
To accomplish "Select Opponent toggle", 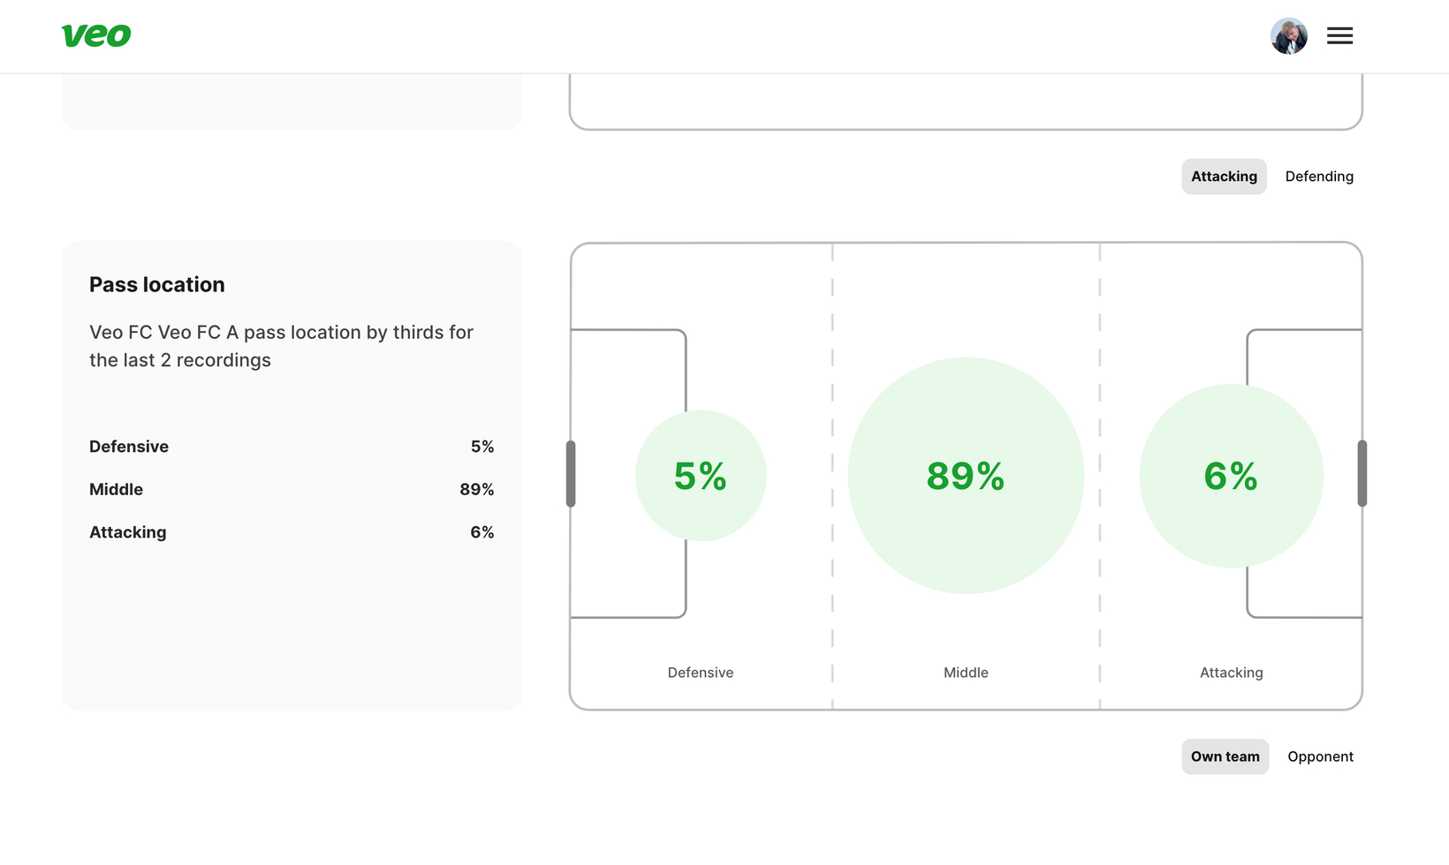I will pos(1320,756).
